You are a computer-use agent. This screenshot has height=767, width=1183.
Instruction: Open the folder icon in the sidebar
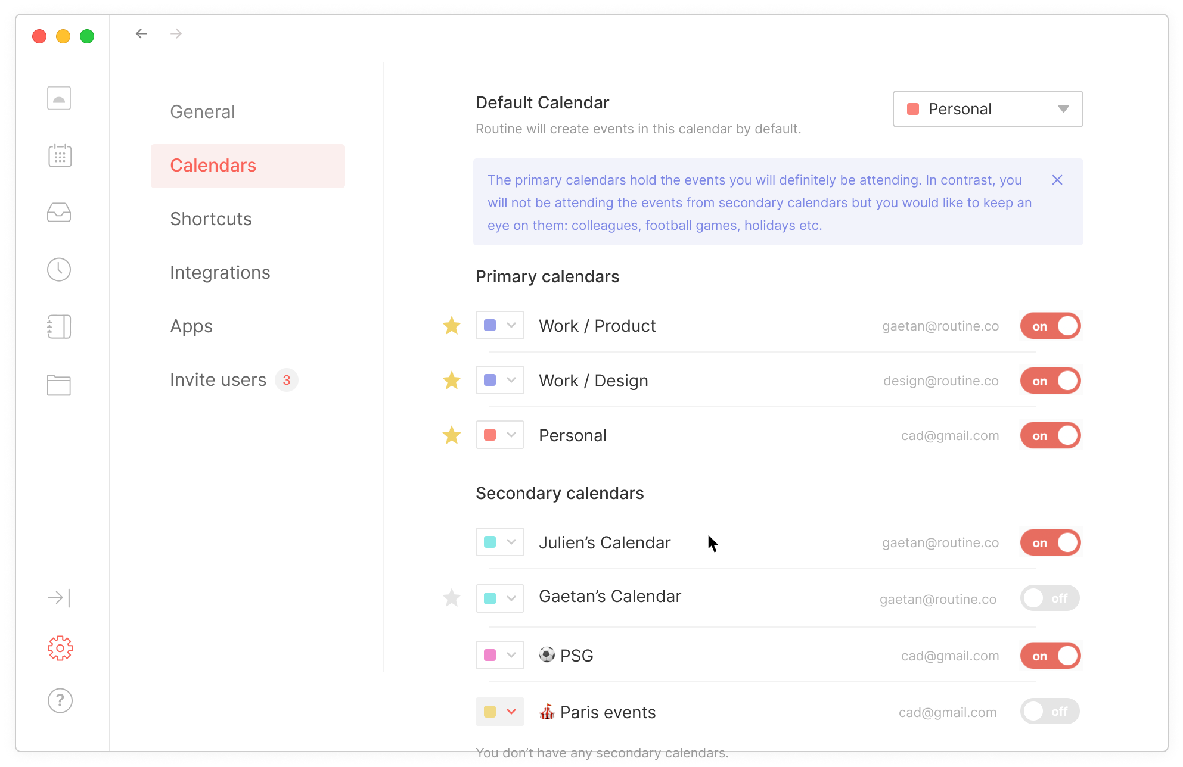59,385
